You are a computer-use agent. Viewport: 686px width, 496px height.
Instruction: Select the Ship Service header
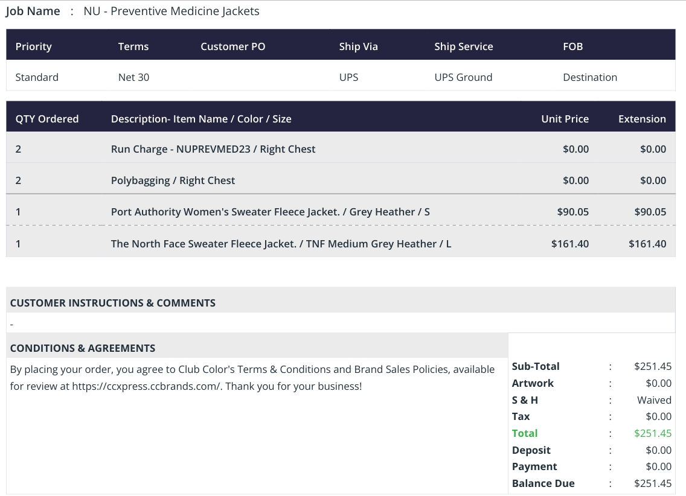click(x=463, y=46)
